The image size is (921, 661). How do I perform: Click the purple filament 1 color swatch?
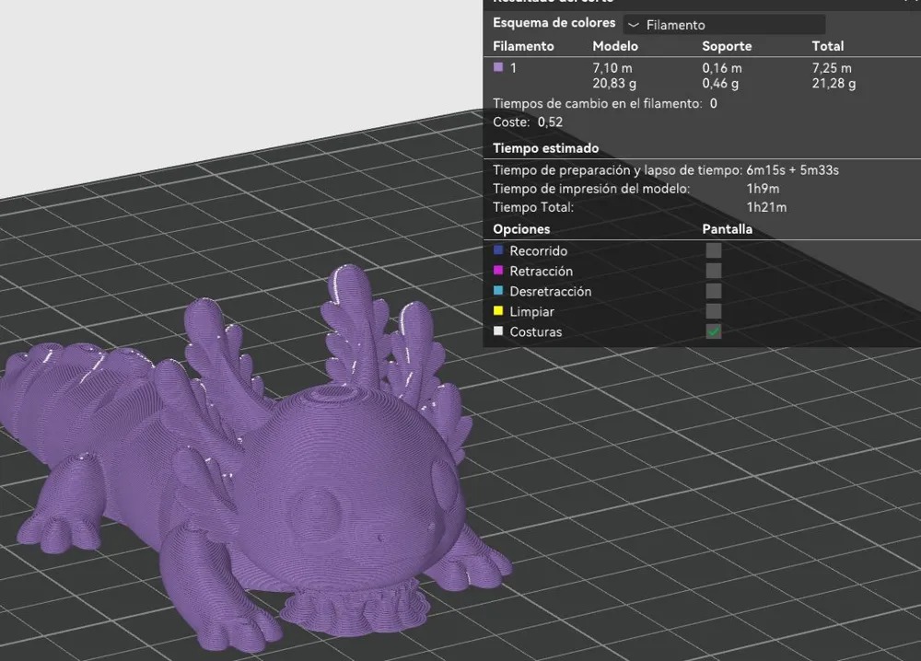click(x=498, y=67)
